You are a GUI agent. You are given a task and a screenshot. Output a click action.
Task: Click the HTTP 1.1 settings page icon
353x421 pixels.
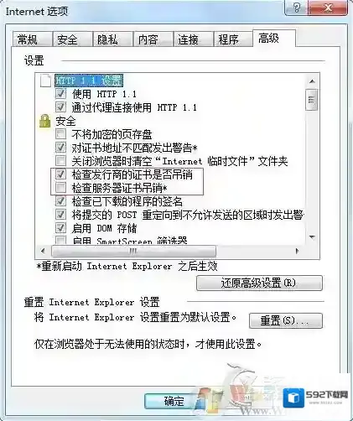click(45, 81)
